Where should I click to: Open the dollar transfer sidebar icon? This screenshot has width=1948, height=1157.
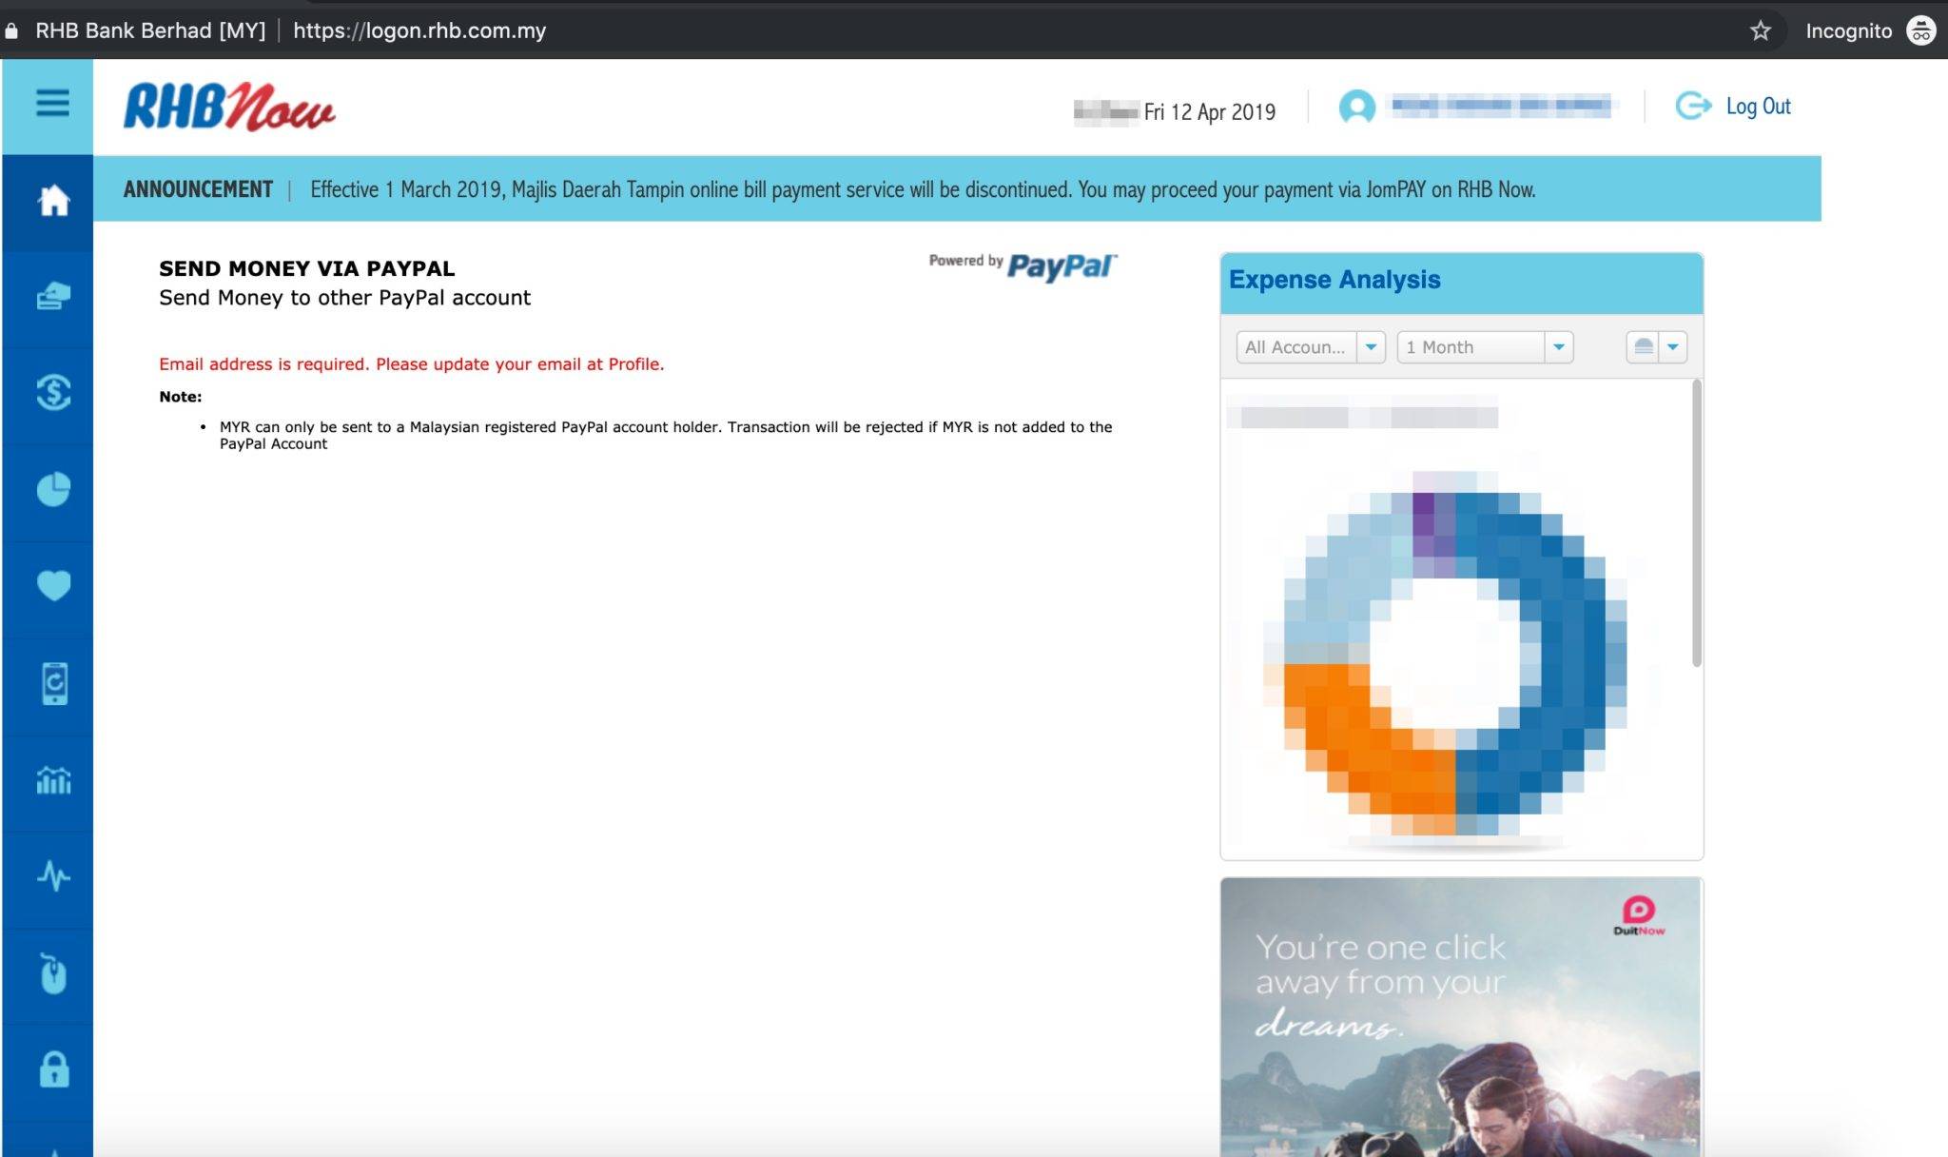coord(53,392)
